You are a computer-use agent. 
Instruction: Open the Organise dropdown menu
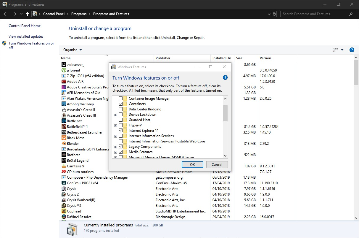point(73,50)
